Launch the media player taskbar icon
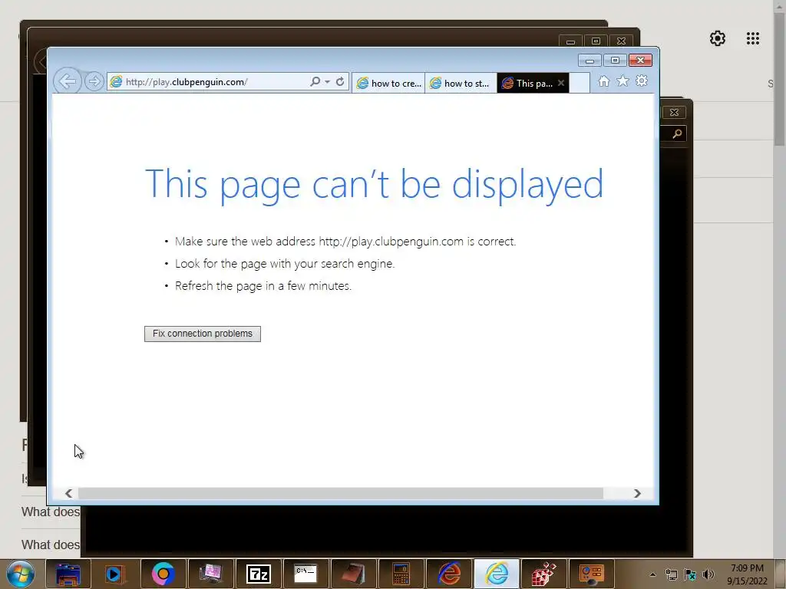Viewport: 786px width, 589px height. point(115,574)
